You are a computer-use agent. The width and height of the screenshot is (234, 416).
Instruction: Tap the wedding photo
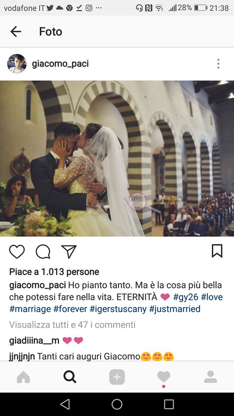pos(117,159)
